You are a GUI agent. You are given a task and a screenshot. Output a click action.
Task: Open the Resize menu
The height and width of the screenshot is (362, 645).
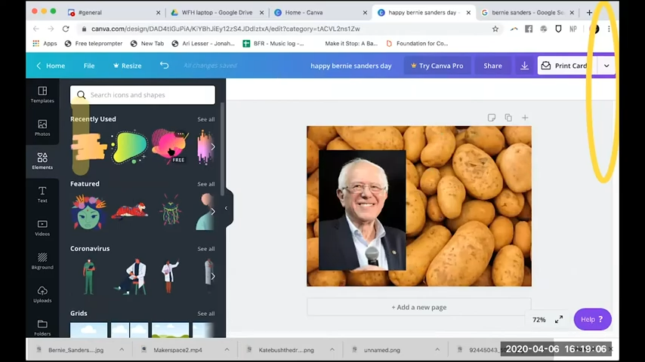coord(127,66)
